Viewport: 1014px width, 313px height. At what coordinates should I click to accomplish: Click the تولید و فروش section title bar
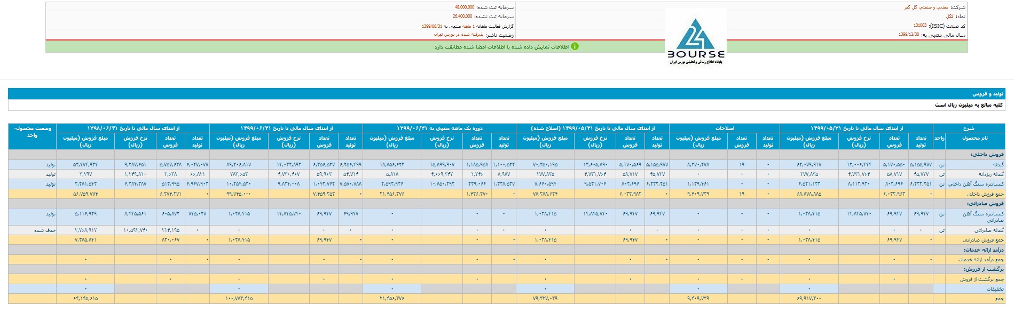[506, 93]
